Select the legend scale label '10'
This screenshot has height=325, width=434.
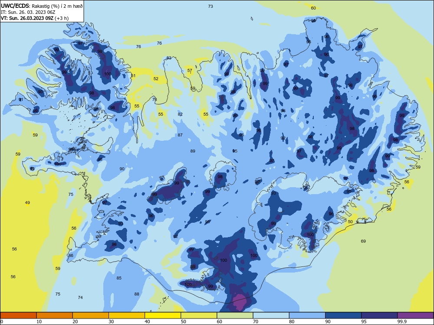39,322
